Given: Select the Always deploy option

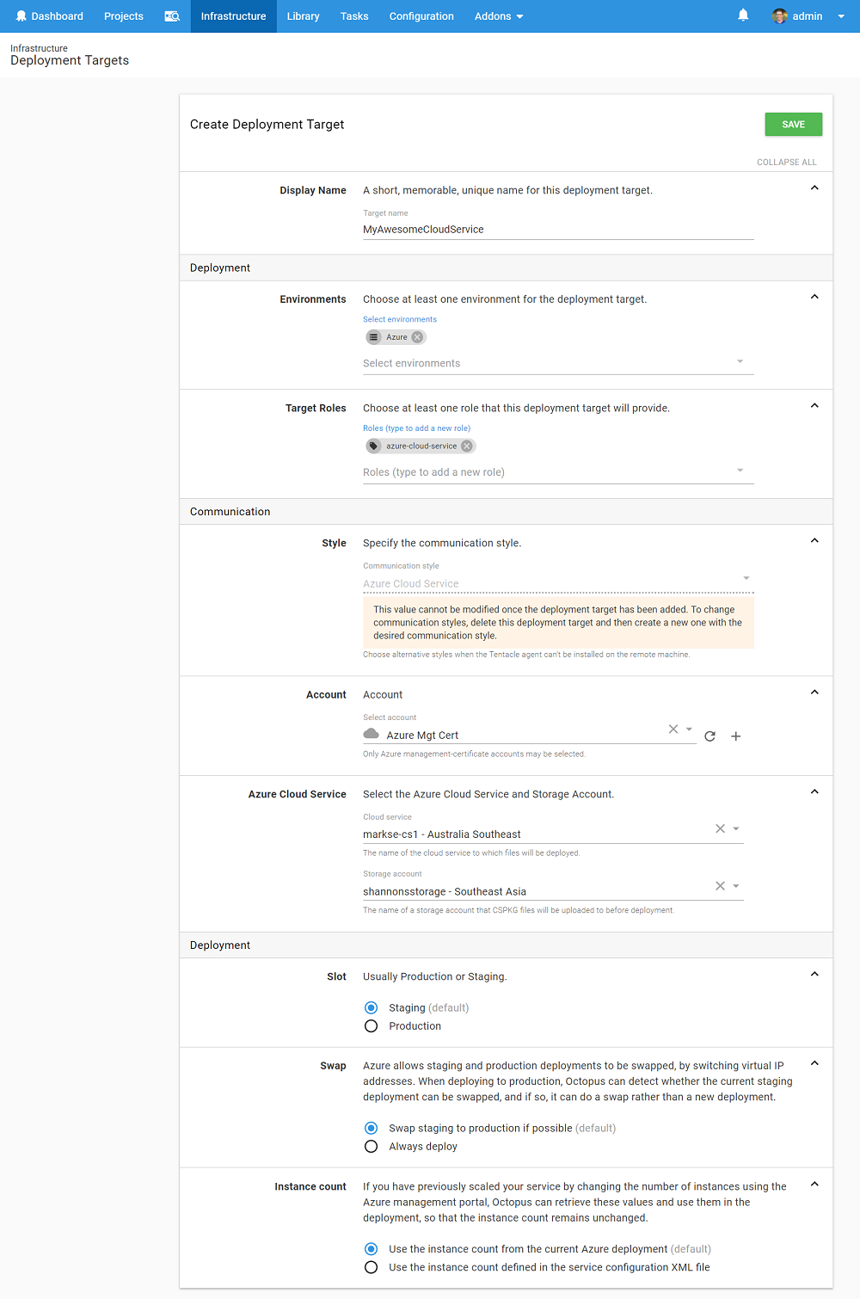Looking at the screenshot, I should pos(372,1147).
